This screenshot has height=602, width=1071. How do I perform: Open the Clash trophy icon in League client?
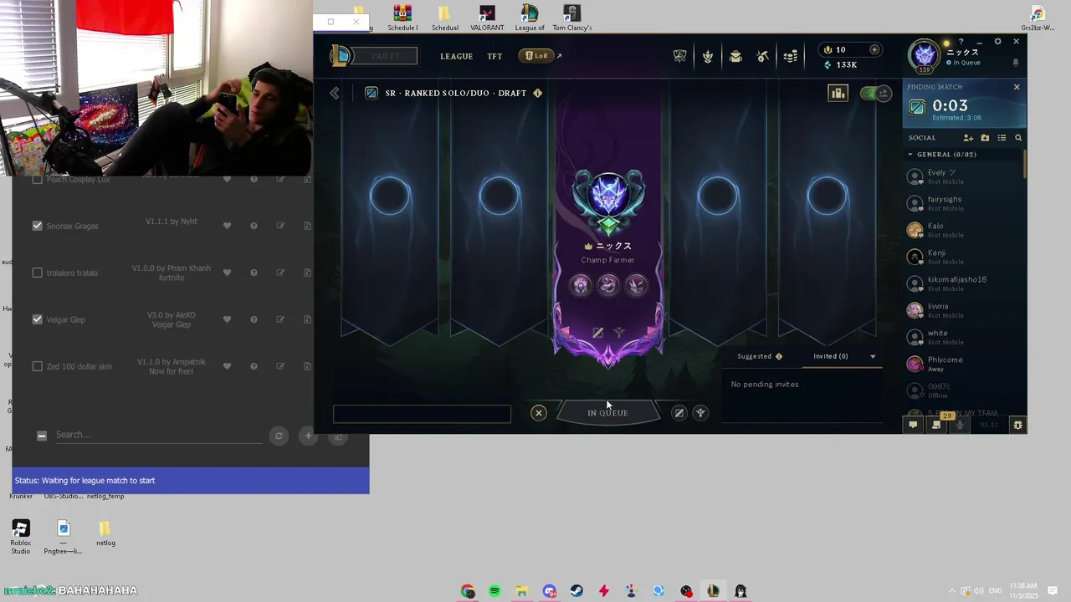click(679, 56)
